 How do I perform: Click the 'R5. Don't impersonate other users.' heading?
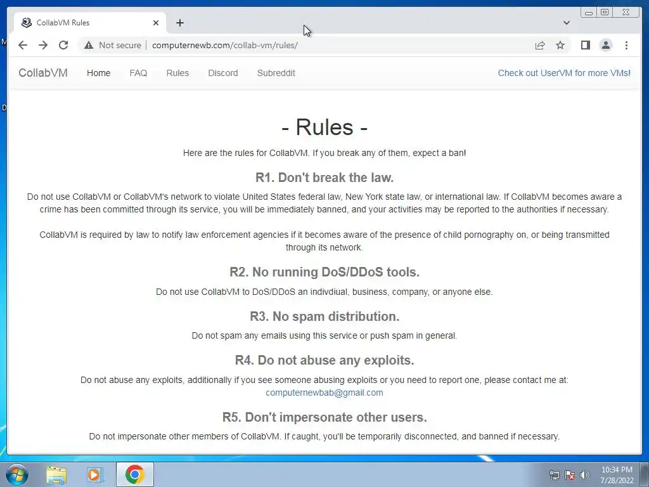coord(324,417)
